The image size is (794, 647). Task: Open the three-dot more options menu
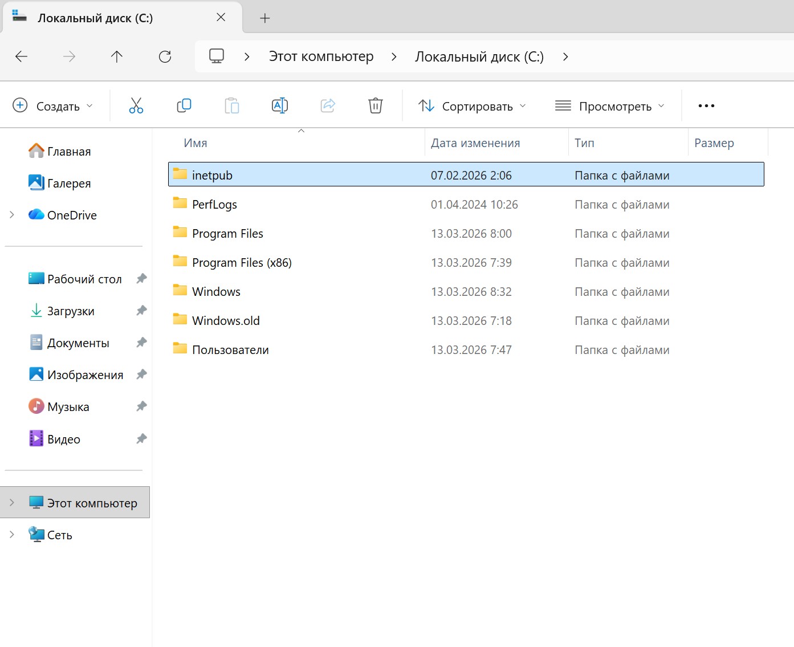pyautogui.click(x=706, y=105)
